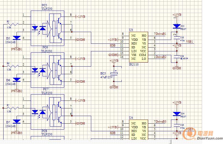Viewport: 223px width, 144px height.
Task: Click the DriveB2 net label
Action: pos(161,57)
